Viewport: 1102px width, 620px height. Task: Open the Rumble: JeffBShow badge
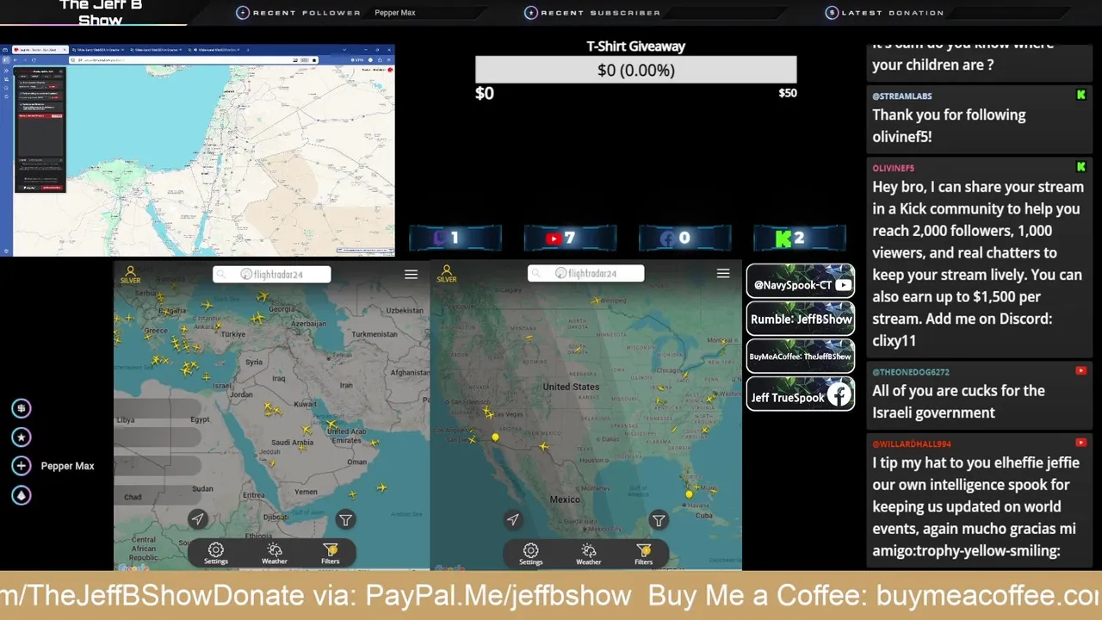click(x=801, y=319)
